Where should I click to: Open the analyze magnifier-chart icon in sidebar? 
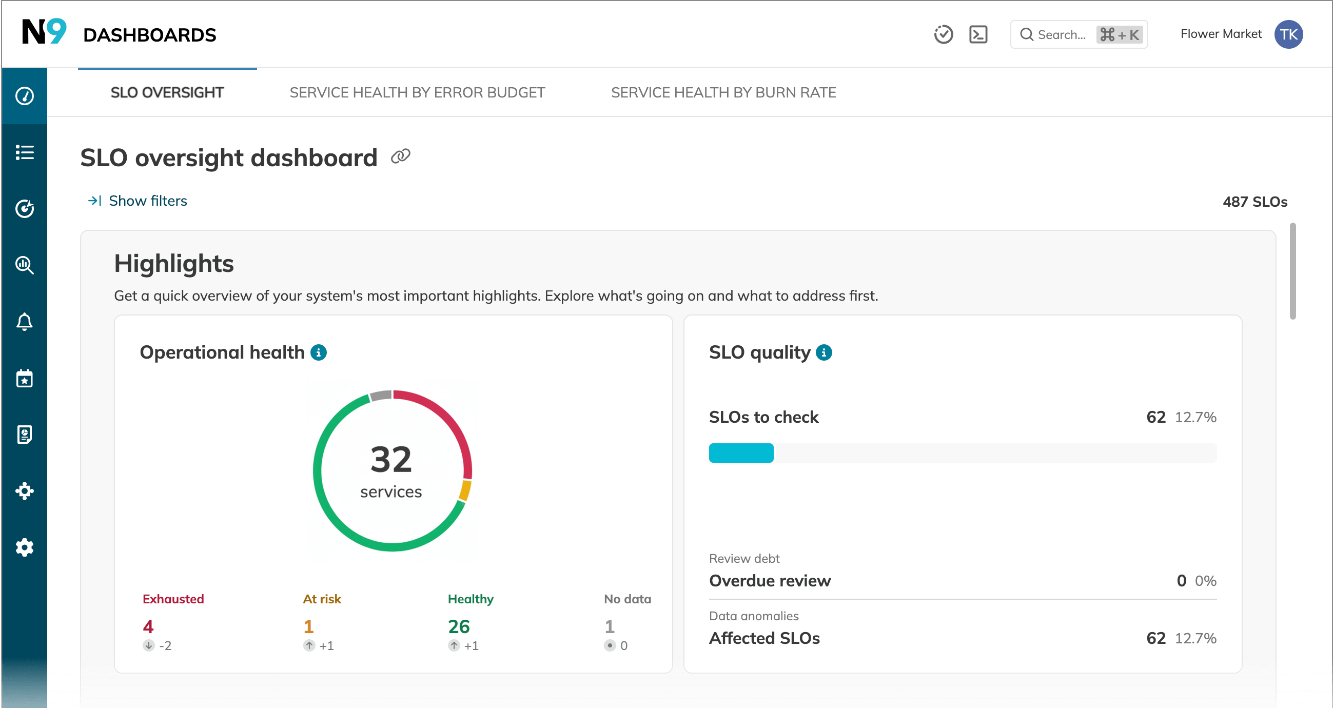[x=24, y=266]
